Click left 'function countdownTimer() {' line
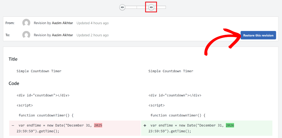Screen dimensions: 282x138 tap(46, 116)
